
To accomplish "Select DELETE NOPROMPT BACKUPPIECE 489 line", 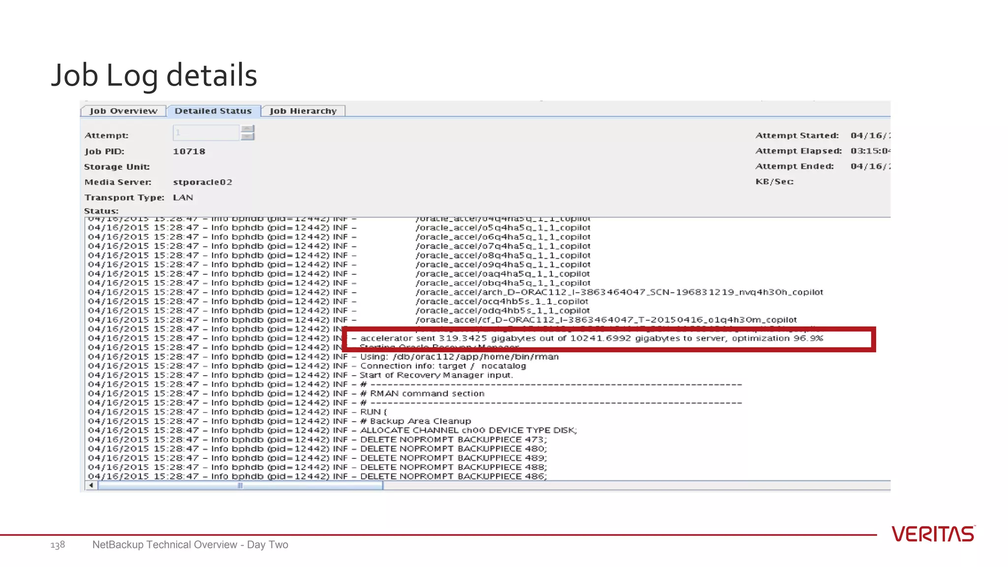I will tap(317, 458).
